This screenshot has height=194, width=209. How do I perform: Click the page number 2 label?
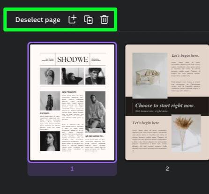click(x=167, y=169)
